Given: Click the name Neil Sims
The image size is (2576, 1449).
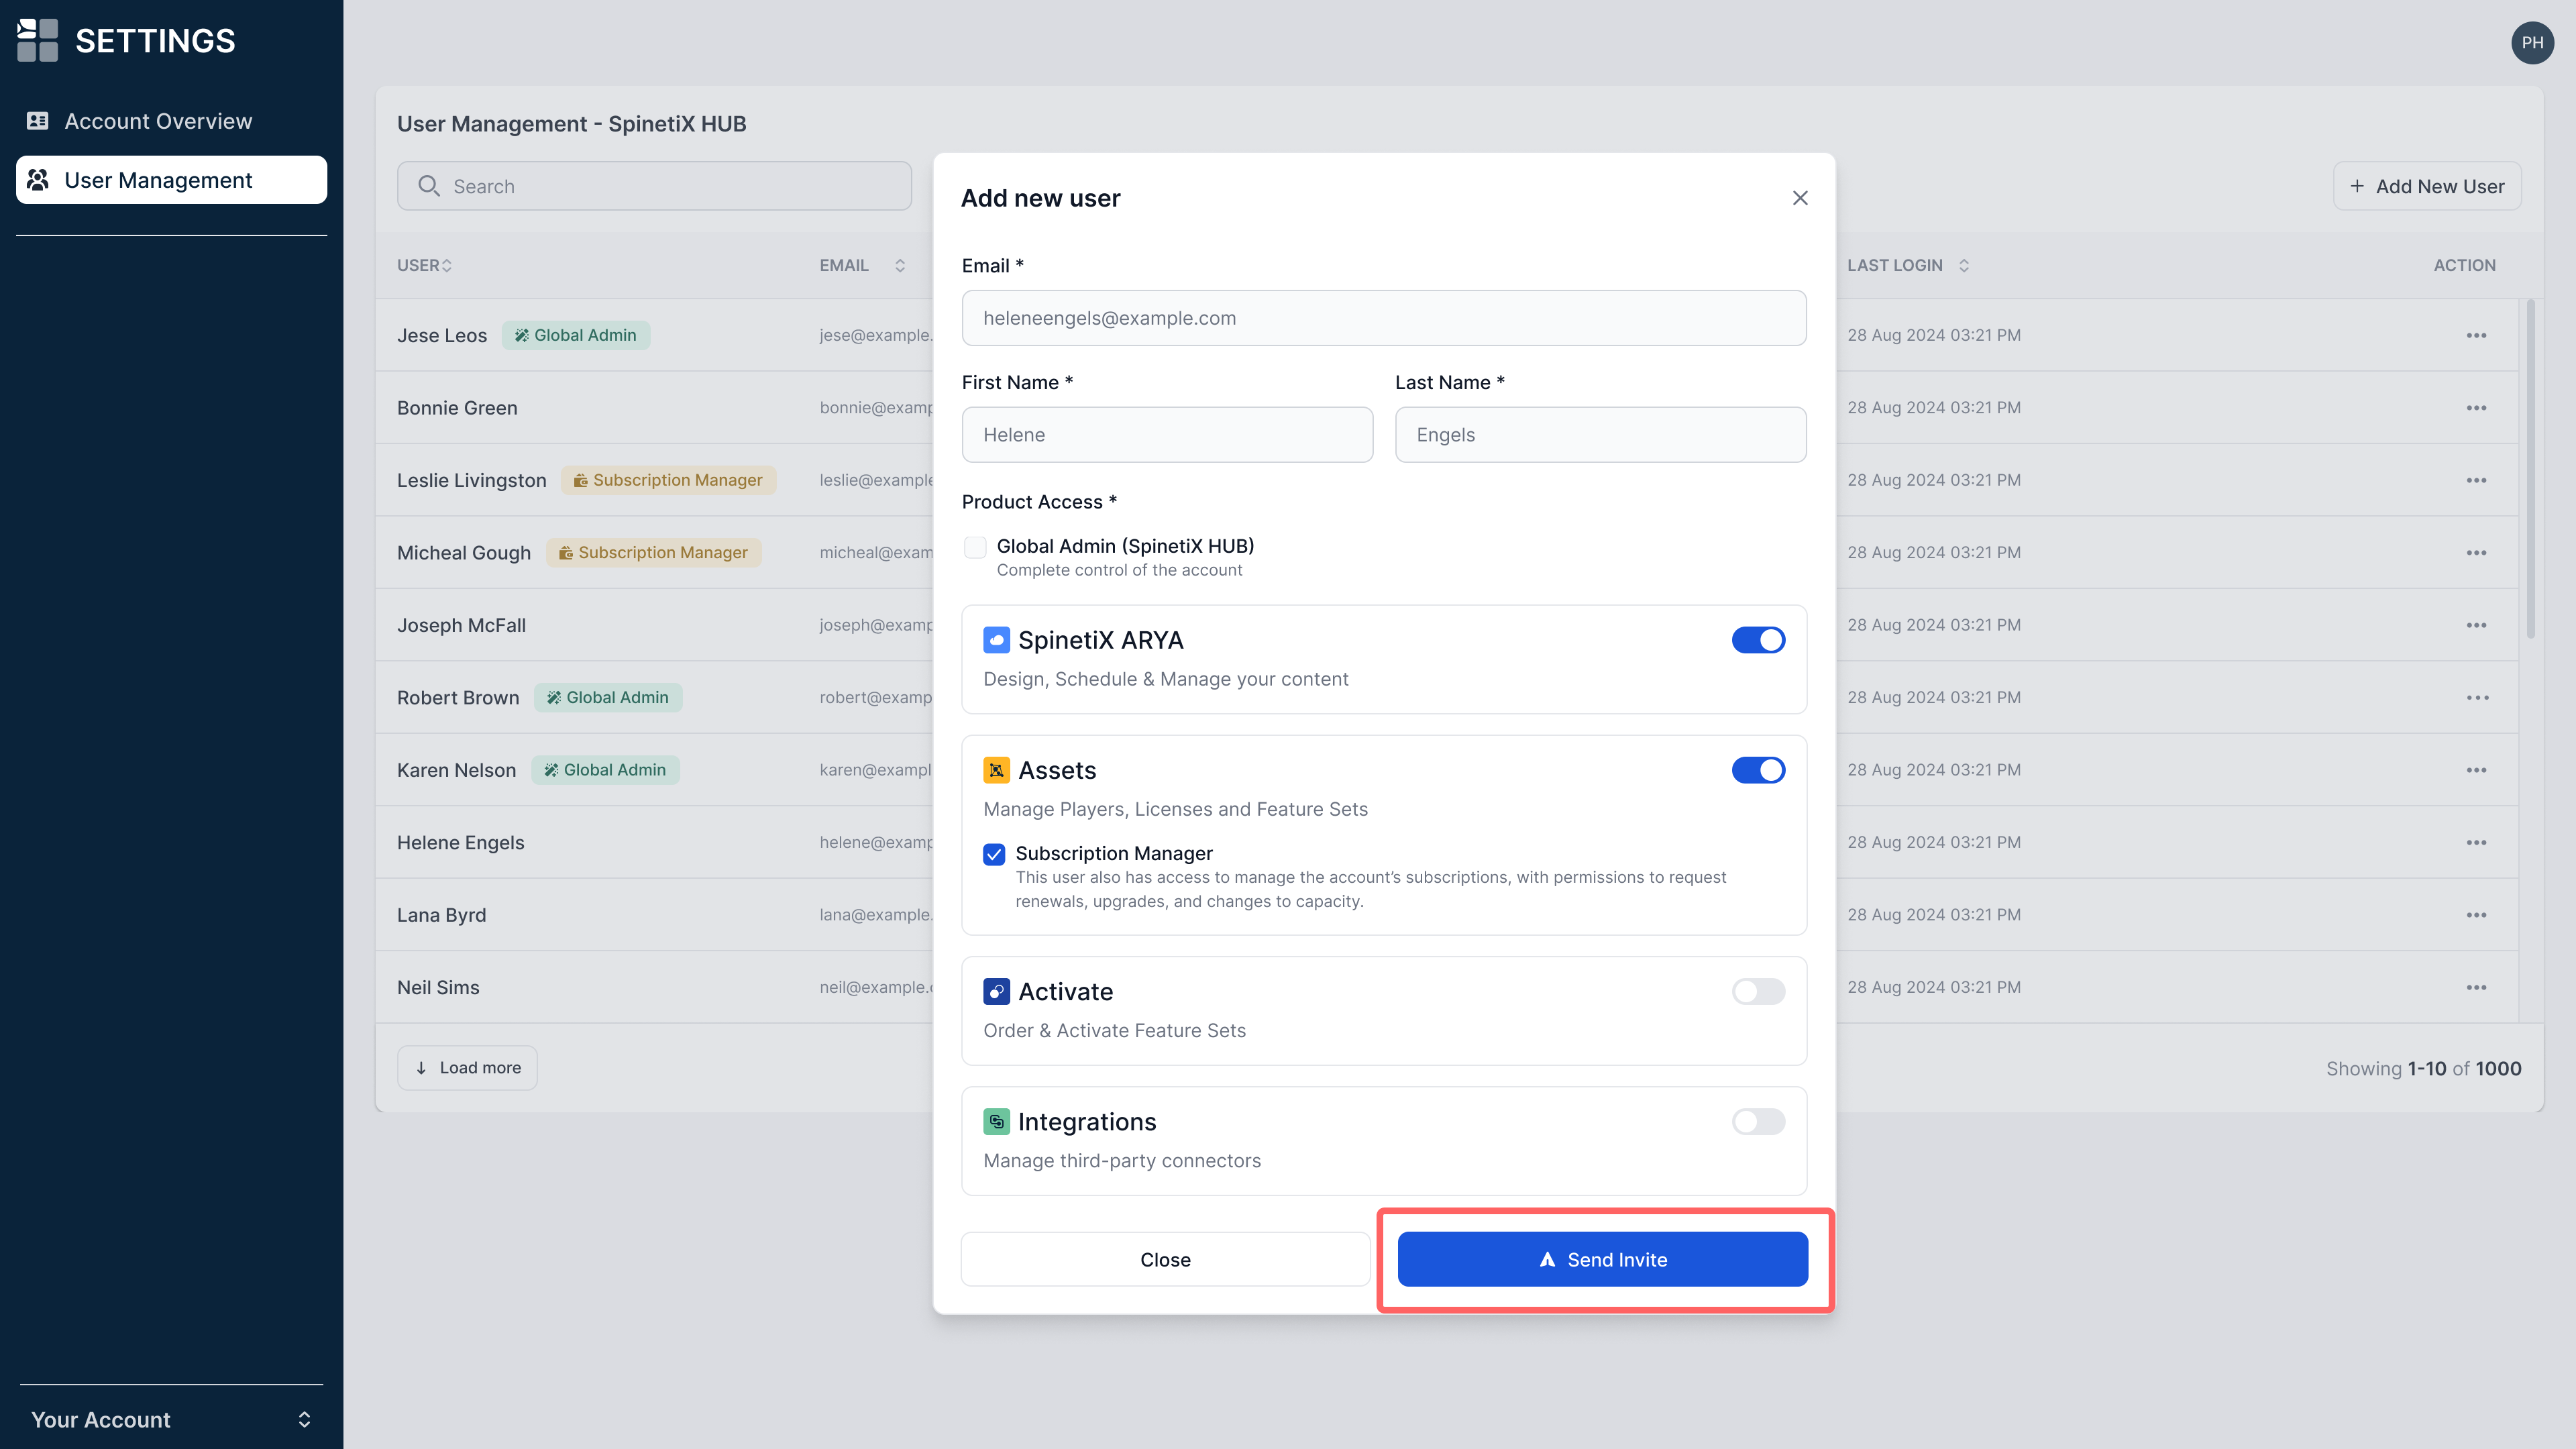Looking at the screenshot, I should [x=438, y=988].
